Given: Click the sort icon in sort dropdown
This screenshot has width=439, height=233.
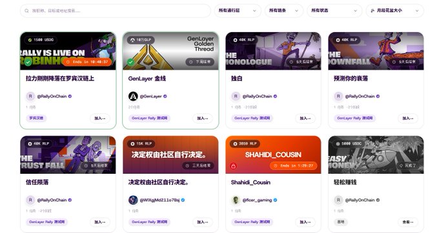Looking at the screenshot, I should [373, 10].
